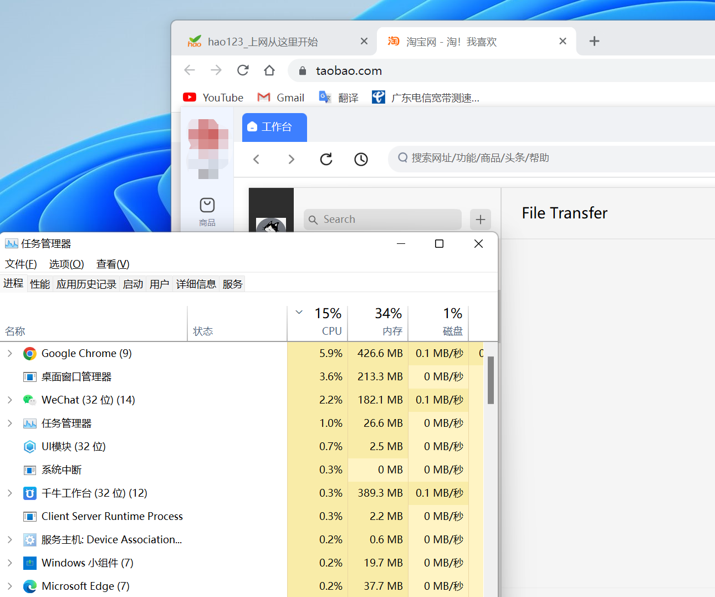
Task: Click Microsoft Edge process icon
Action: 30,586
